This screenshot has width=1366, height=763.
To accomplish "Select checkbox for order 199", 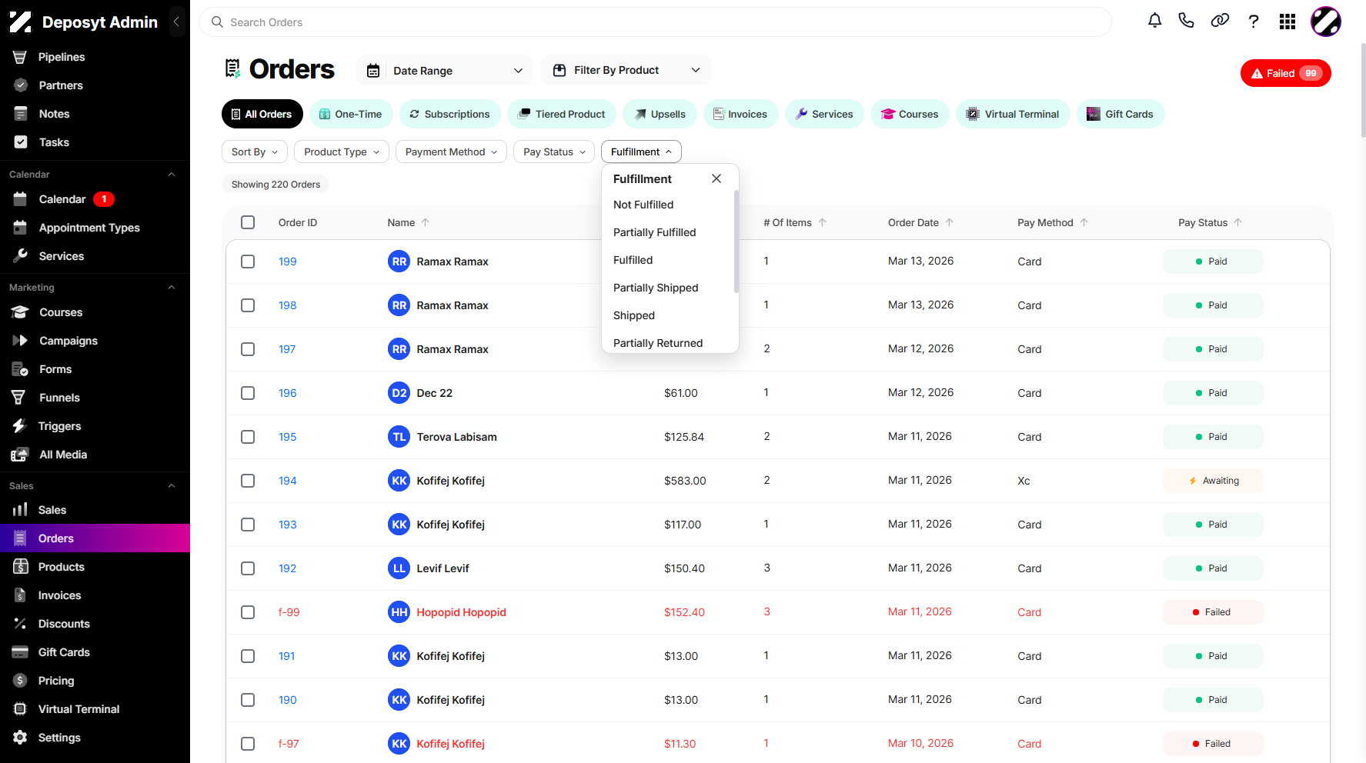I will click(x=248, y=262).
